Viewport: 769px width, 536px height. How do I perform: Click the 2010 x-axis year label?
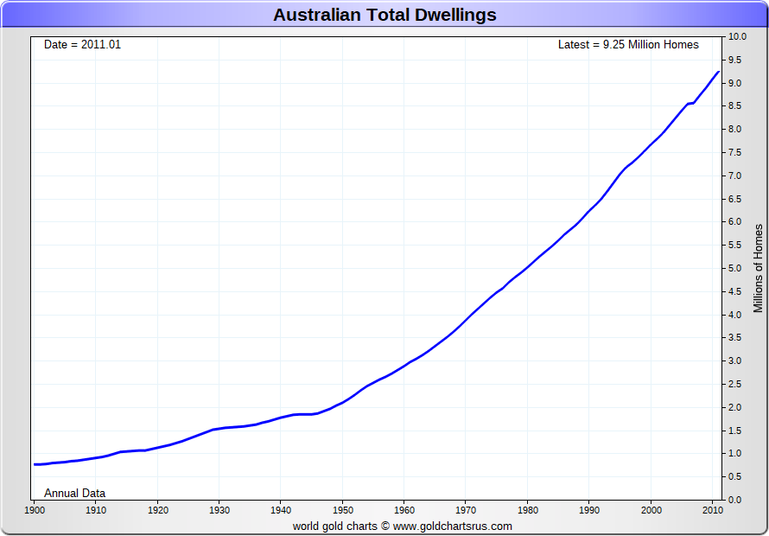(712, 510)
